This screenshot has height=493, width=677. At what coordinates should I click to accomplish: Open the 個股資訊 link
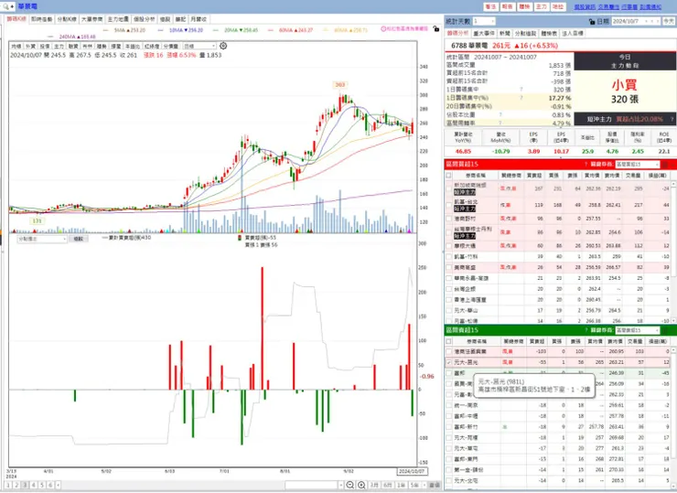point(585,7)
